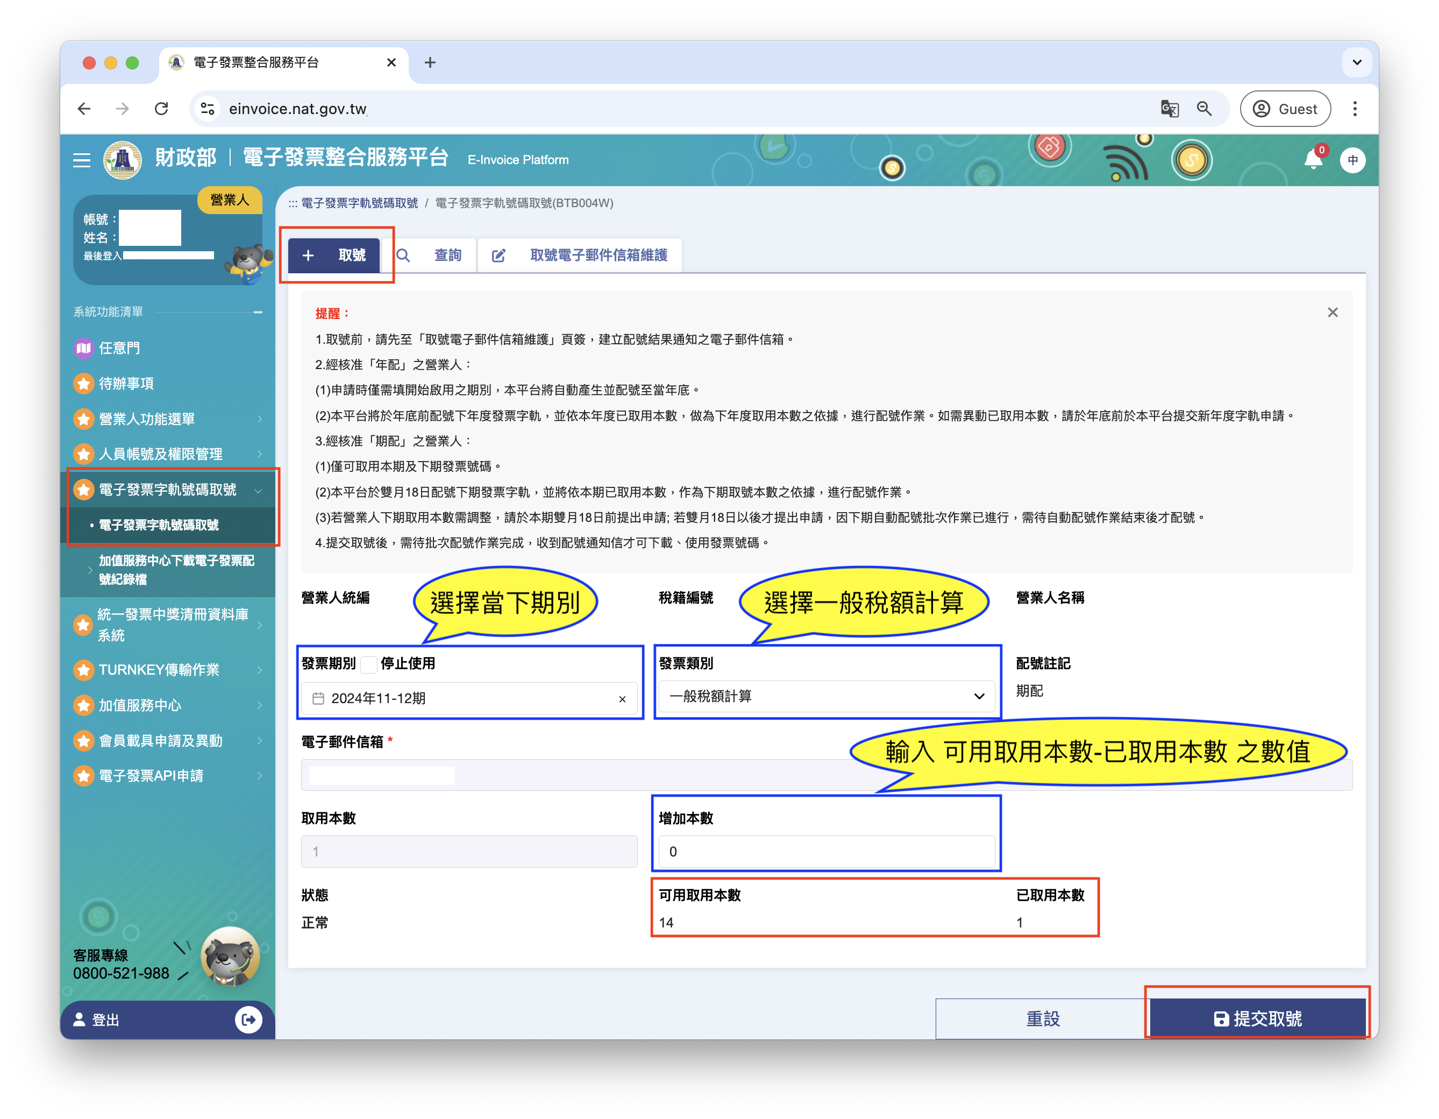Click 登出 in the sidebar footer
Screen dimensions: 1439x1119
105,1020
